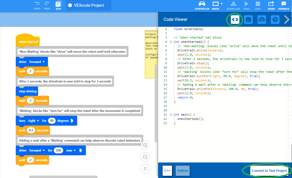292x178 pixels.
Task: Select the stop driving block
Action: (x=27, y=91)
